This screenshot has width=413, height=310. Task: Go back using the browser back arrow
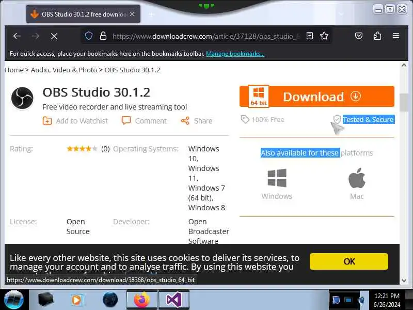(17, 36)
